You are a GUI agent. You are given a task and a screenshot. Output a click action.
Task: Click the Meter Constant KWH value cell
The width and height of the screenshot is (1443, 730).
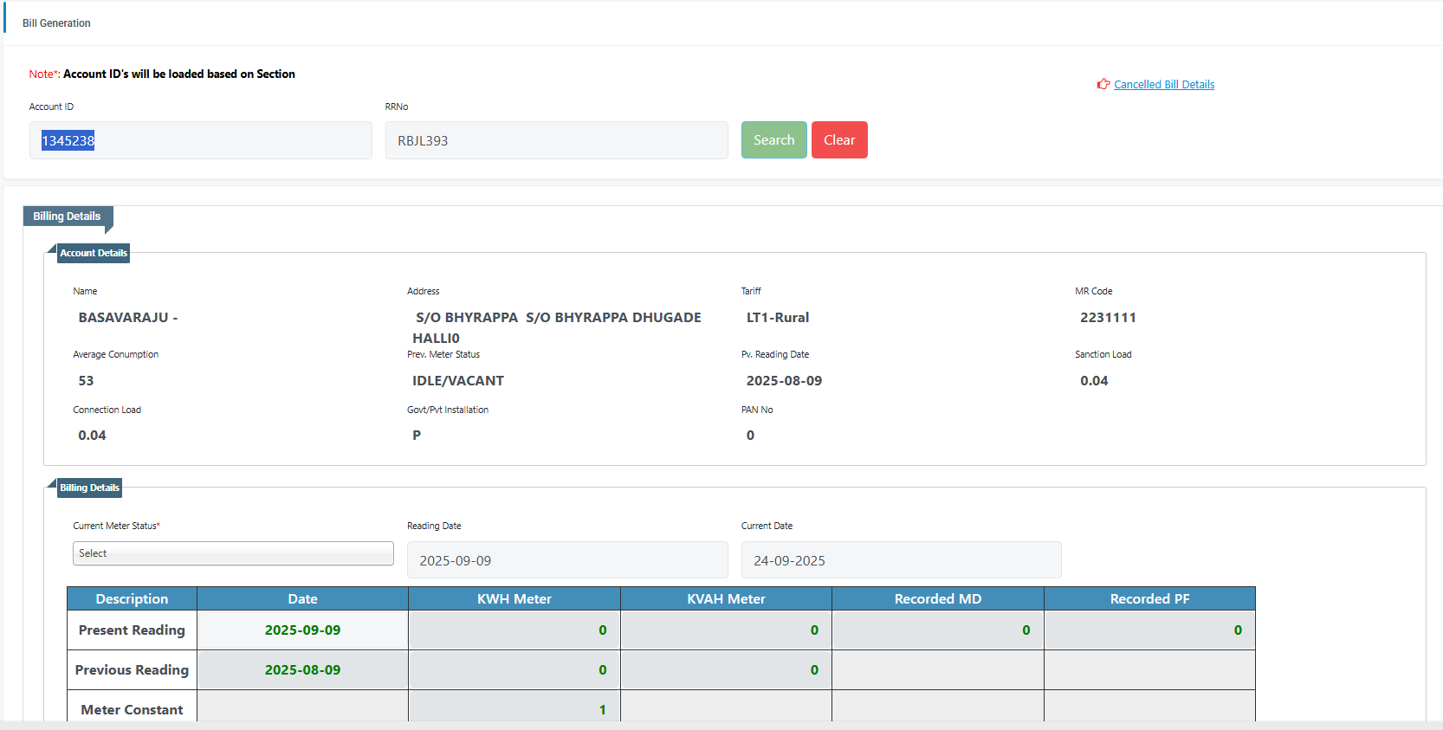click(514, 708)
